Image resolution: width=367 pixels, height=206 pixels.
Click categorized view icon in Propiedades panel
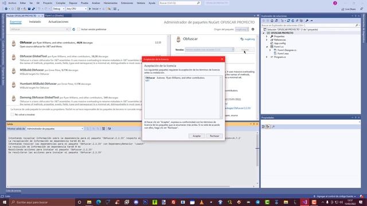[263, 126]
